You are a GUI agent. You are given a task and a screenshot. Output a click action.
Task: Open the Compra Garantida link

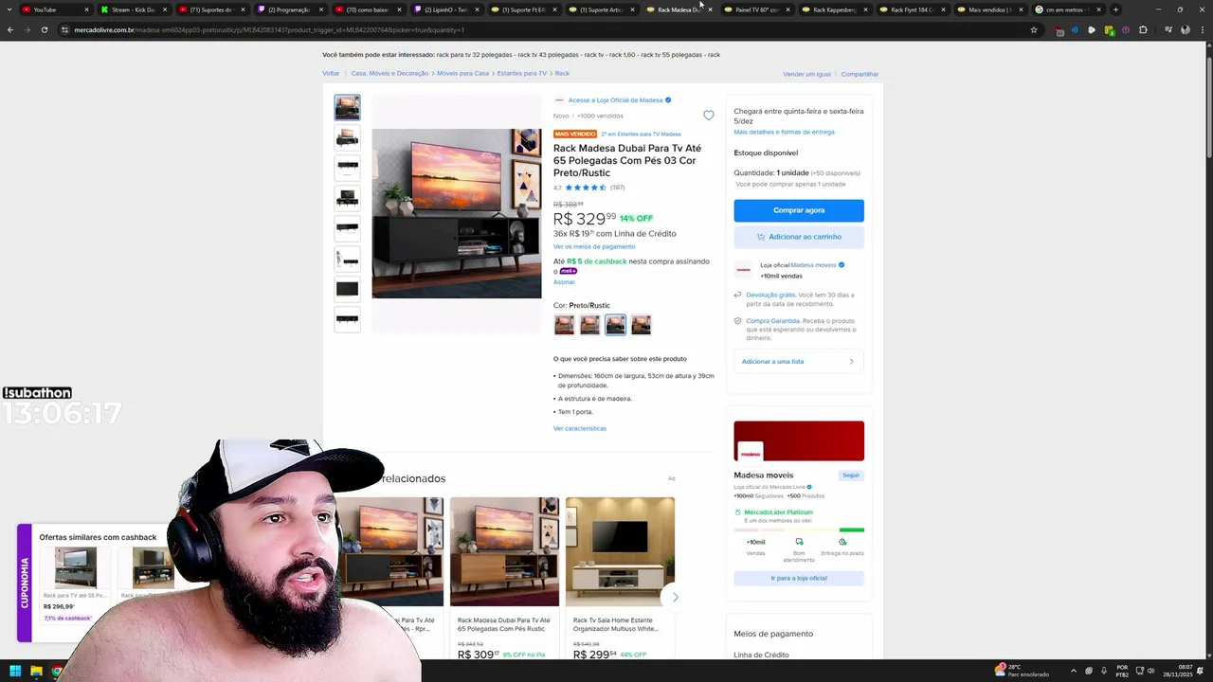tap(772, 321)
